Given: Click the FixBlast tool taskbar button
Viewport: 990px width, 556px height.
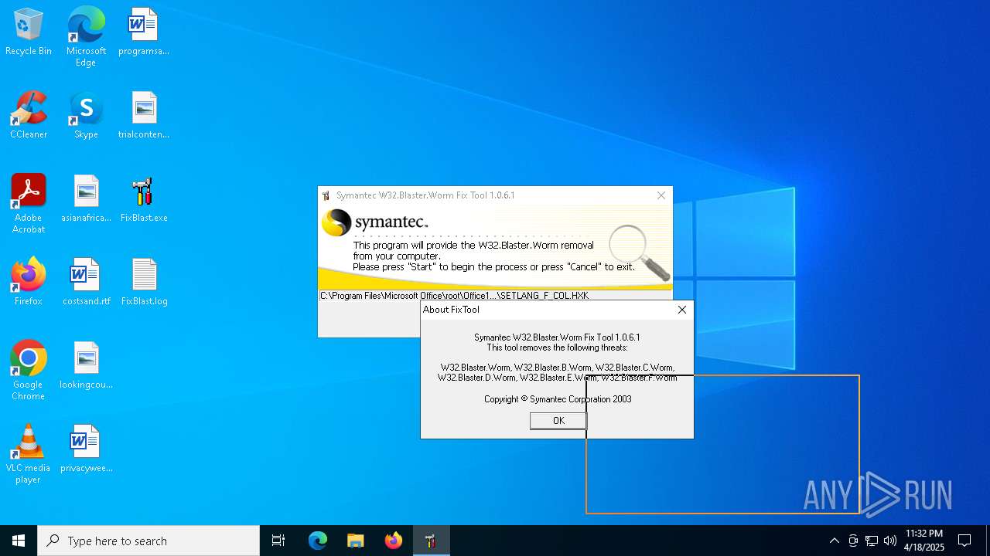Looking at the screenshot, I should coord(431,541).
